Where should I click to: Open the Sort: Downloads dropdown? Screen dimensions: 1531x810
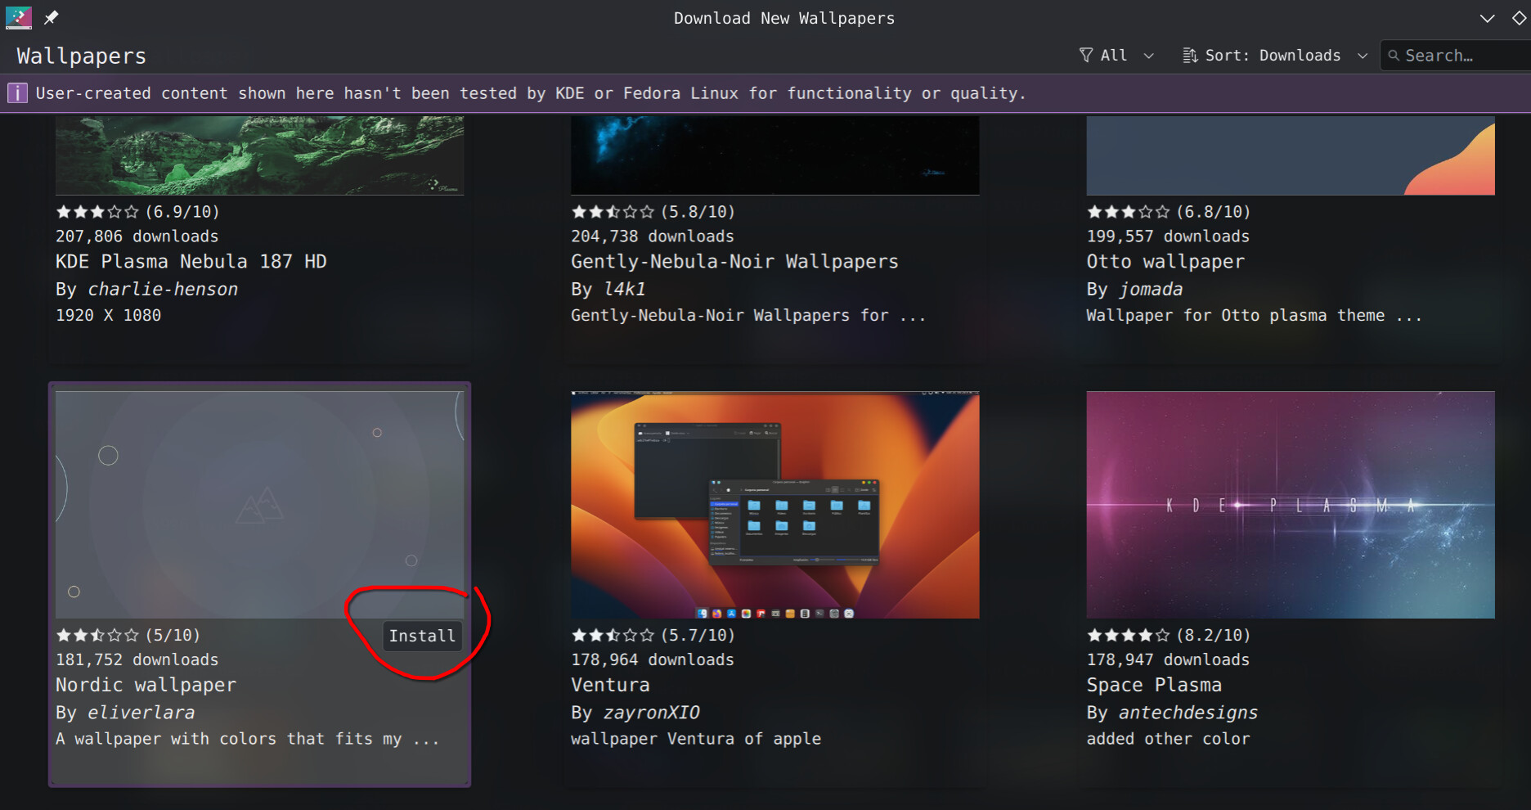coord(1362,56)
